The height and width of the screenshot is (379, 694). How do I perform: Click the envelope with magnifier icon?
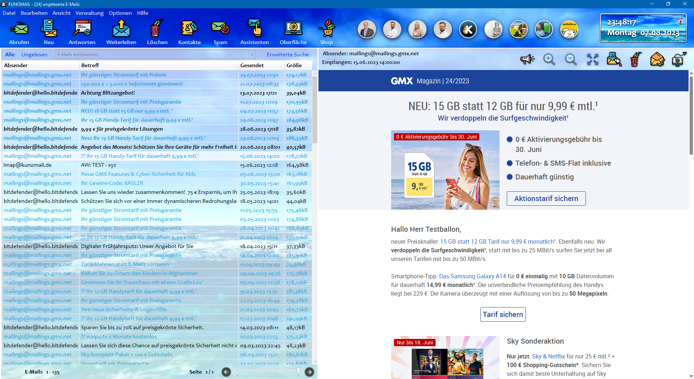tap(614, 59)
